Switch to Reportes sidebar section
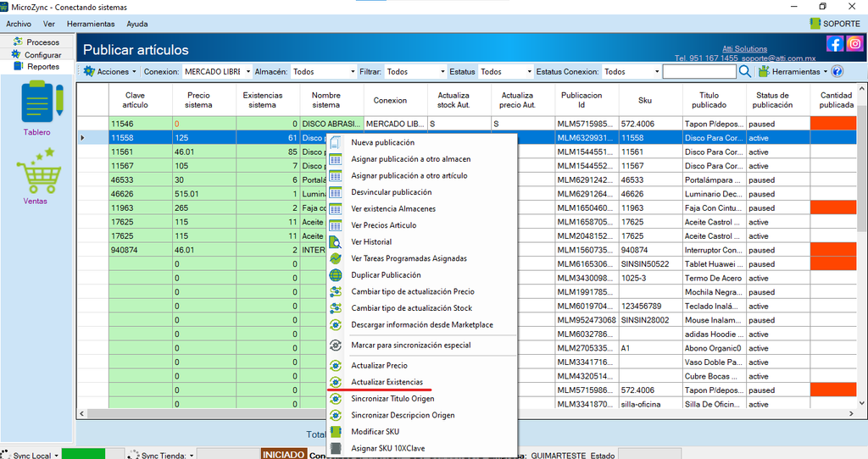Screen dimensions: 868x459 pyautogui.click(x=36, y=66)
